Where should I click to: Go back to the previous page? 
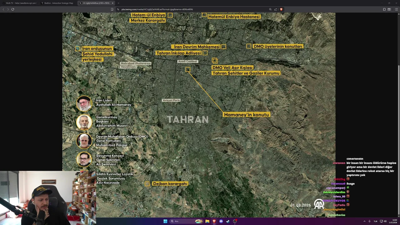pyautogui.click(x=3, y=9)
